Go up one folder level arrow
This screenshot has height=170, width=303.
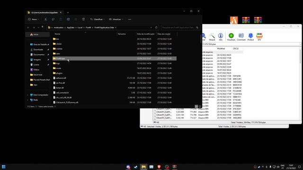click(42, 27)
